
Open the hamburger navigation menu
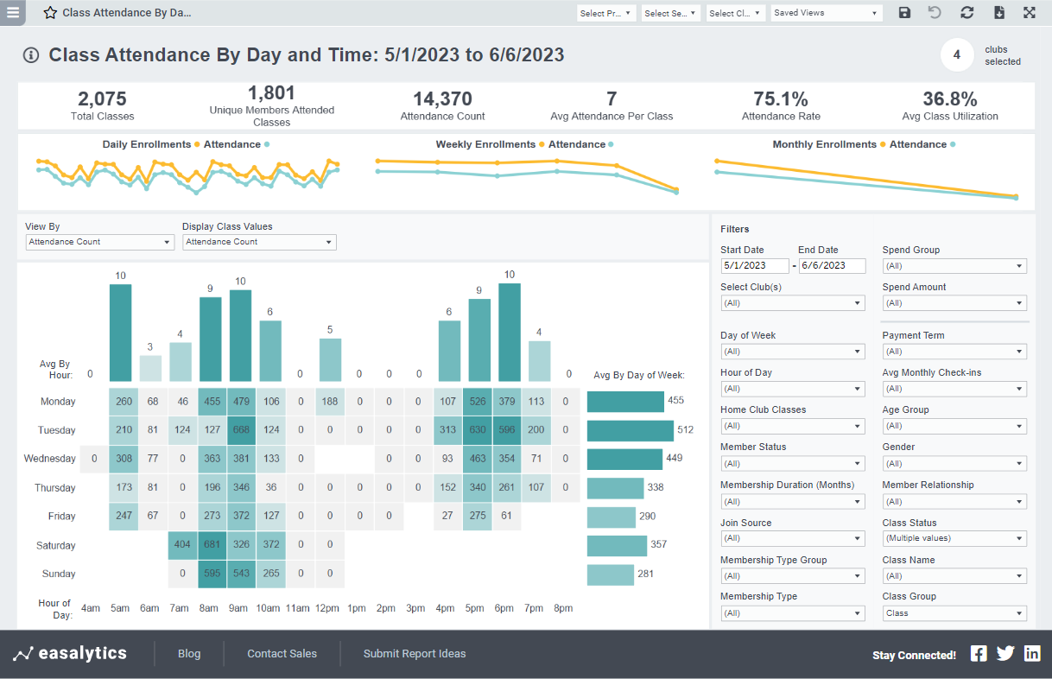click(13, 13)
